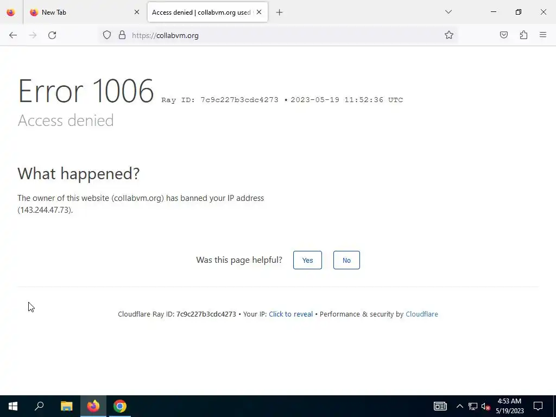Click the forward navigation arrow
Viewport: 556px width, 417px height.
tap(33, 35)
